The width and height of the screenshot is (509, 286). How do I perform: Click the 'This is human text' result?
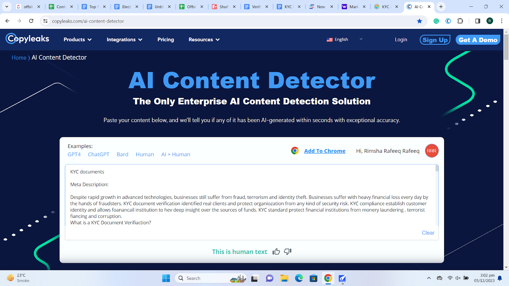click(x=240, y=252)
